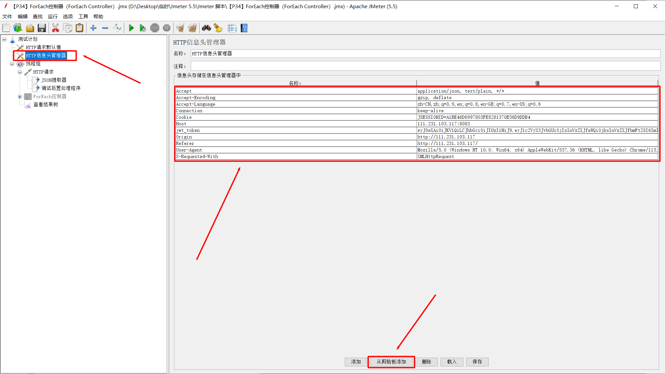Select the Host header name cell
The width and height of the screenshot is (665, 374).
296,124
